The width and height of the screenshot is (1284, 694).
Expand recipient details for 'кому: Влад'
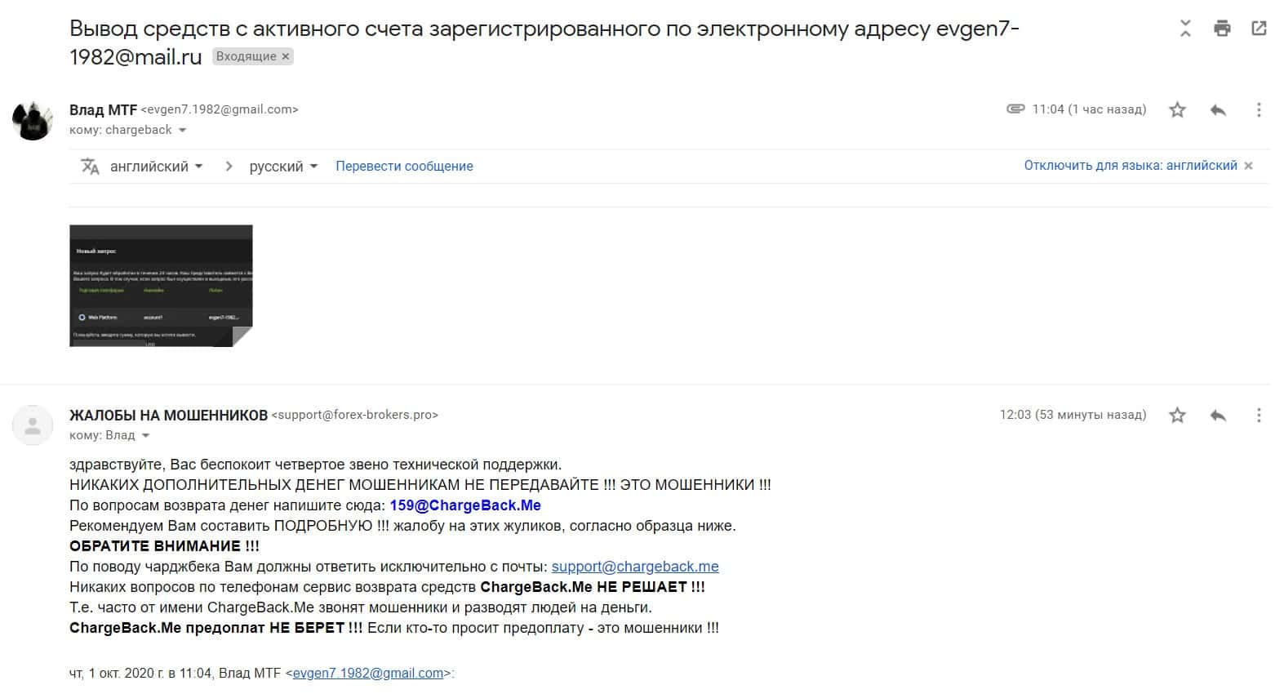click(146, 436)
